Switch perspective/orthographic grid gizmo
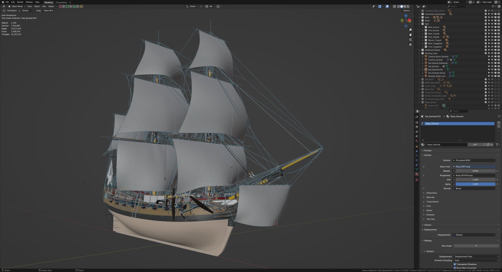Viewport: 502px width, 272px height. click(x=410, y=45)
